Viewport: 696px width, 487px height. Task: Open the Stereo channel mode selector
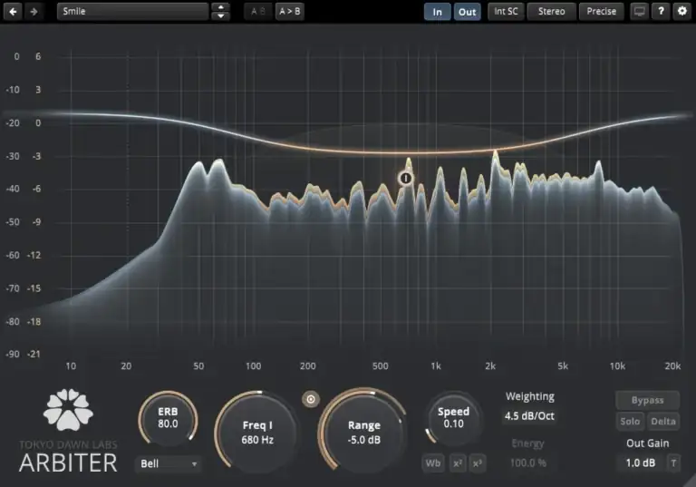pyautogui.click(x=551, y=11)
